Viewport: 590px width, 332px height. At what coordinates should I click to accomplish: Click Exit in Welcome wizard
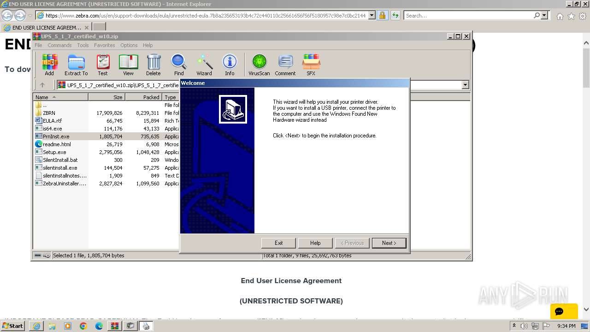point(278,243)
